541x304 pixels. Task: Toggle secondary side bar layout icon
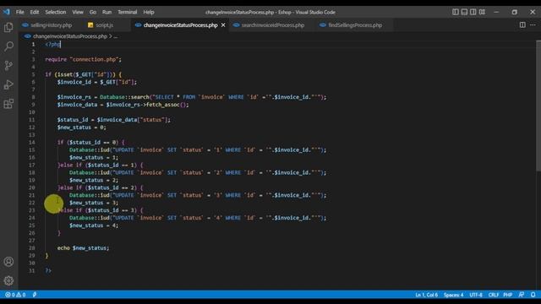click(473, 12)
